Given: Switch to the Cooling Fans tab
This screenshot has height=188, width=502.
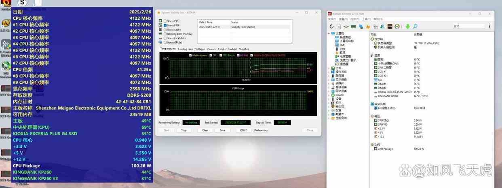Looking at the screenshot, I should tap(186, 49).
